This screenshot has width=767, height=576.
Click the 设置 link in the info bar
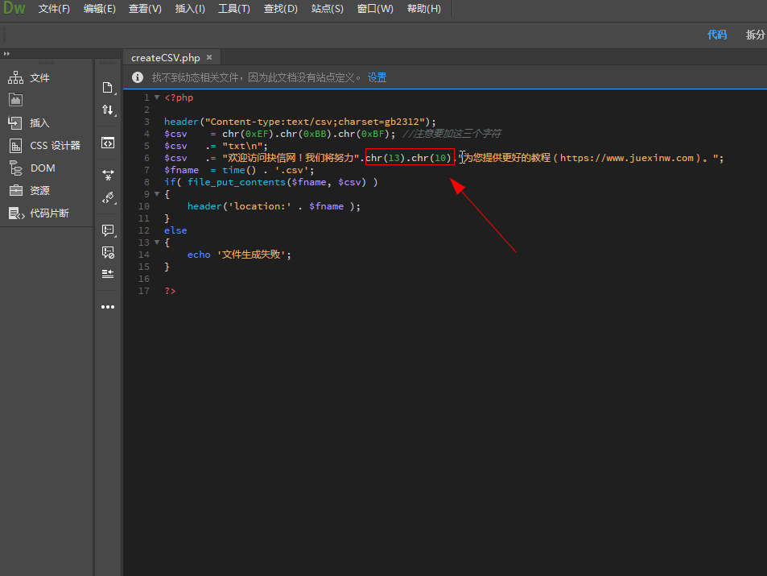tap(377, 77)
